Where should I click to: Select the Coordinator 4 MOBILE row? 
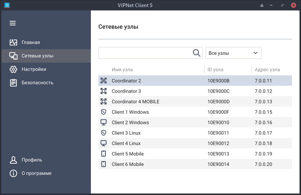coord(195,101)
